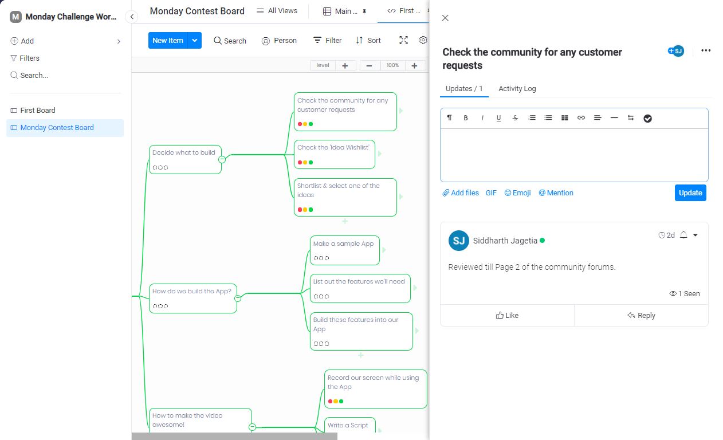This screenshot has width=723, height=440.
Task: Click Add in the workspace sidebar
Action: tap(22, 41)
